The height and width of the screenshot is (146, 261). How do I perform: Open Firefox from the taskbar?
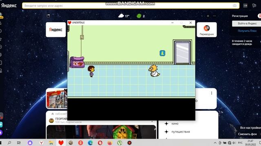pos(110,143)
